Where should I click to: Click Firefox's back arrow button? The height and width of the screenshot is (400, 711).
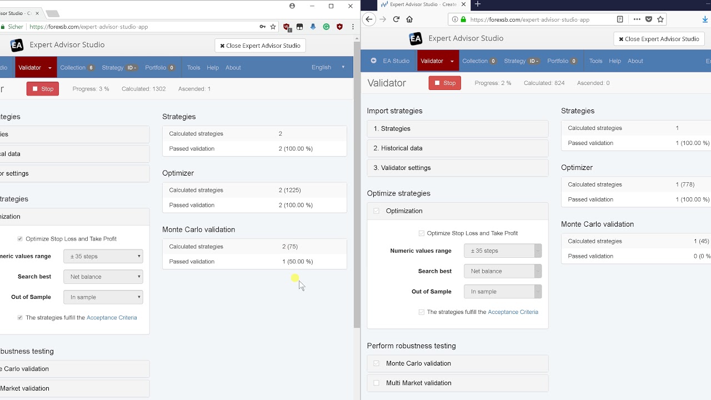tap(369, 19)
